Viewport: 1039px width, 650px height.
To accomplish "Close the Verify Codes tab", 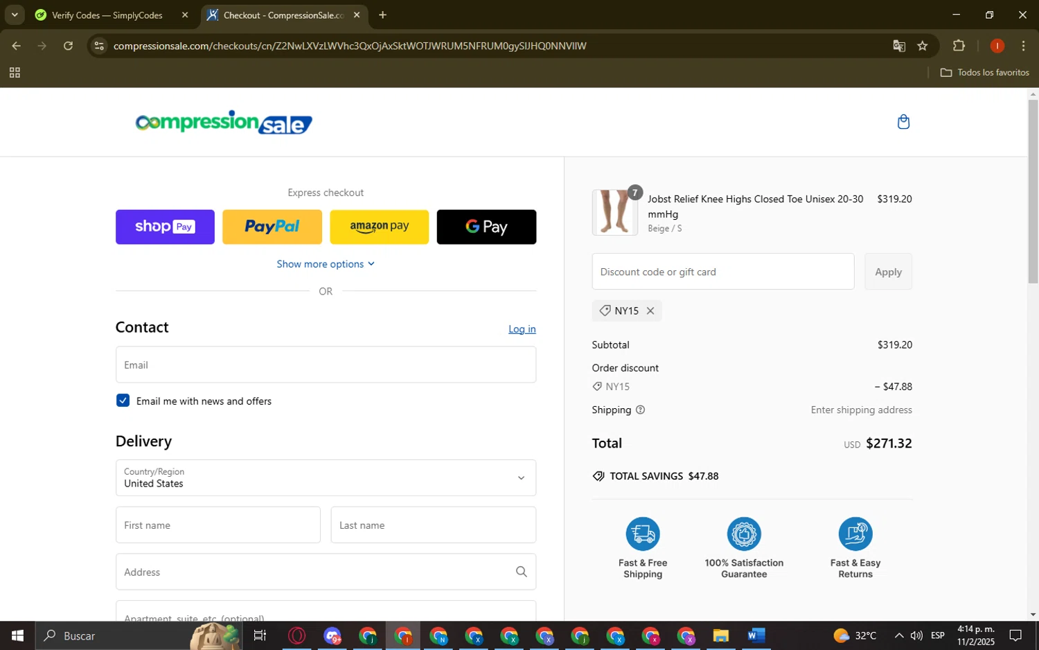I will pos(185,15).
